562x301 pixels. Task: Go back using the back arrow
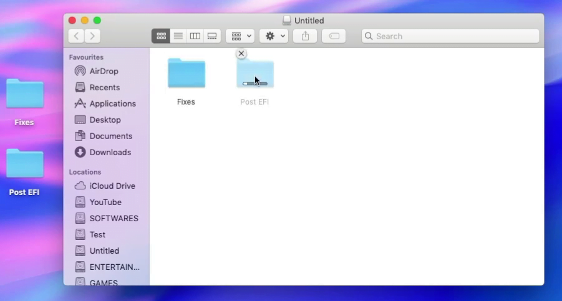click(x=76, y=36)
